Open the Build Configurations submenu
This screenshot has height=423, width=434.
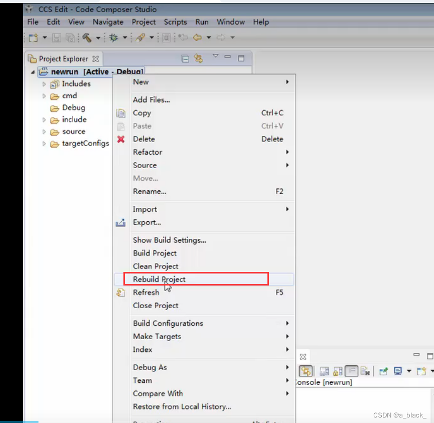[x=204, y=323]
